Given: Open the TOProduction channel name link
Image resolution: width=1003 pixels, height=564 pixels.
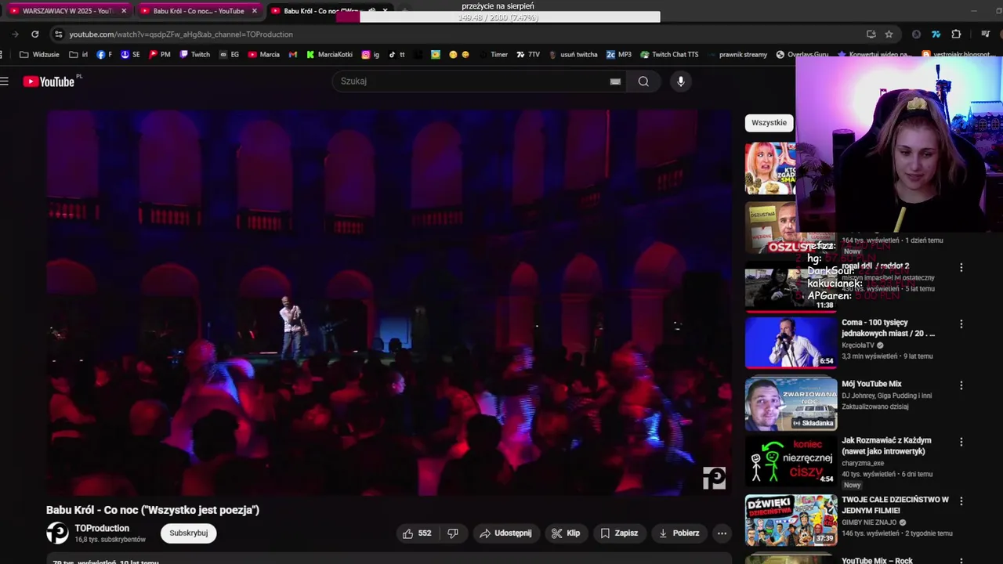Looking at the screenshot, I should click(x=102, y=529).
